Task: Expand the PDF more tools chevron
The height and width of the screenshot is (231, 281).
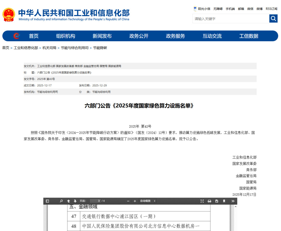Action: 233,201
